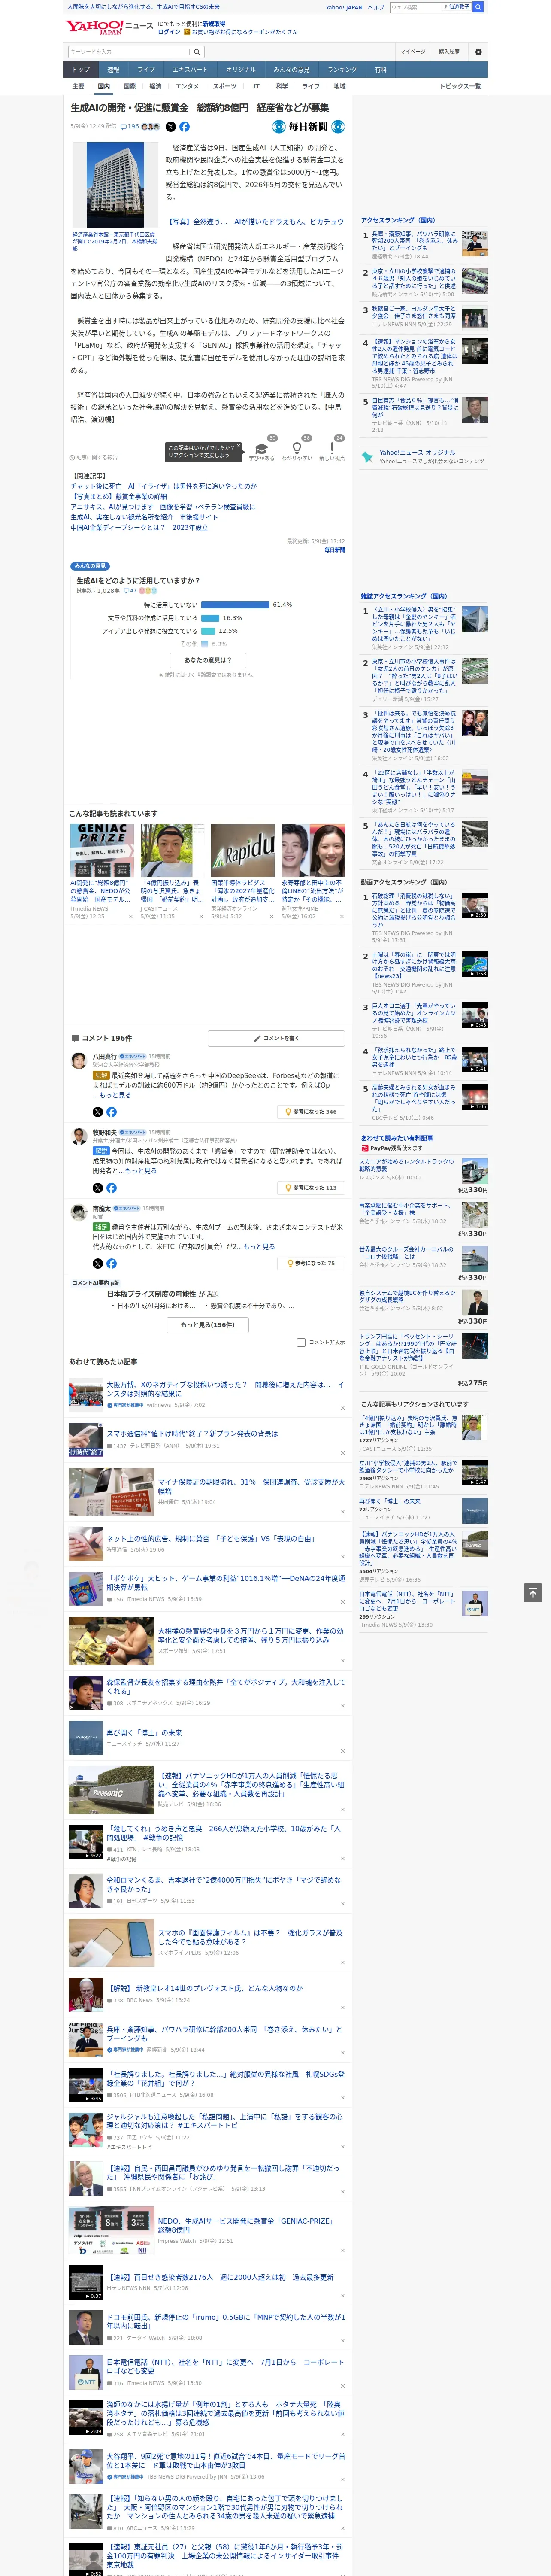The height and width of the screenshot is (2576, 551).
Task: Click the ログイン link
Action: pos(169,32)
